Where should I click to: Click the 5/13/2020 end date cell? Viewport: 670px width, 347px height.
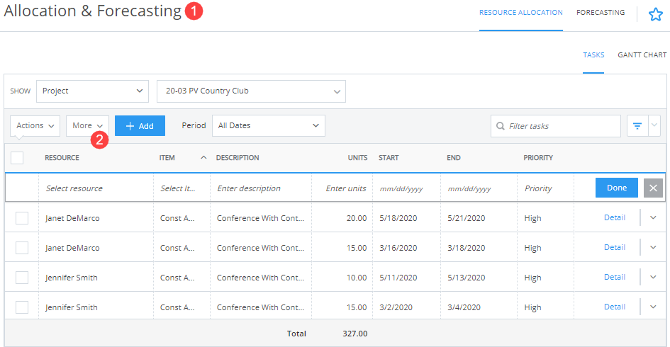(467, 278)
